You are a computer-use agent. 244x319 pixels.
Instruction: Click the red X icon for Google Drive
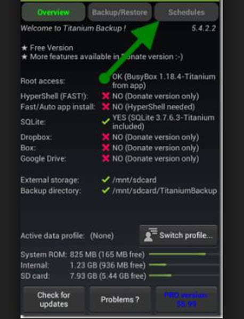point(106,158)
